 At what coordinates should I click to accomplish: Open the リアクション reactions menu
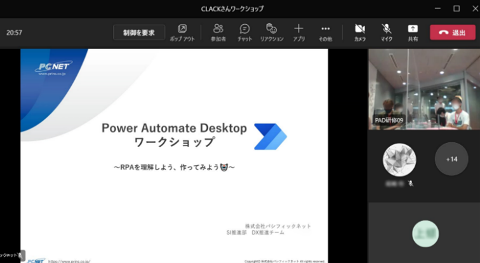tap(272, 33)
